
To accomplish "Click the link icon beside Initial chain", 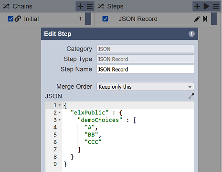I will tap(18, 19).
